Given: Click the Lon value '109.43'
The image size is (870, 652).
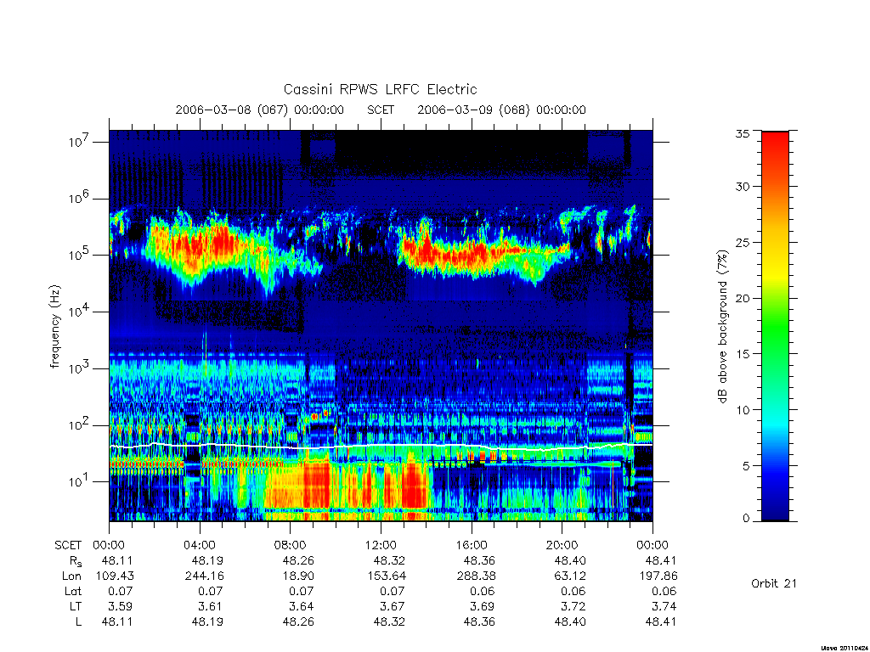Looking at the screenshot, I should point(115,576).
